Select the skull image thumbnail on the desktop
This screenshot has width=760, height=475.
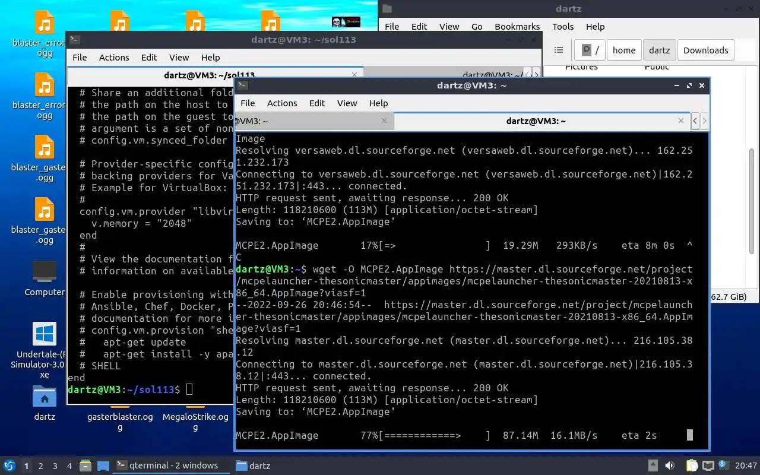tap(346, 23)
